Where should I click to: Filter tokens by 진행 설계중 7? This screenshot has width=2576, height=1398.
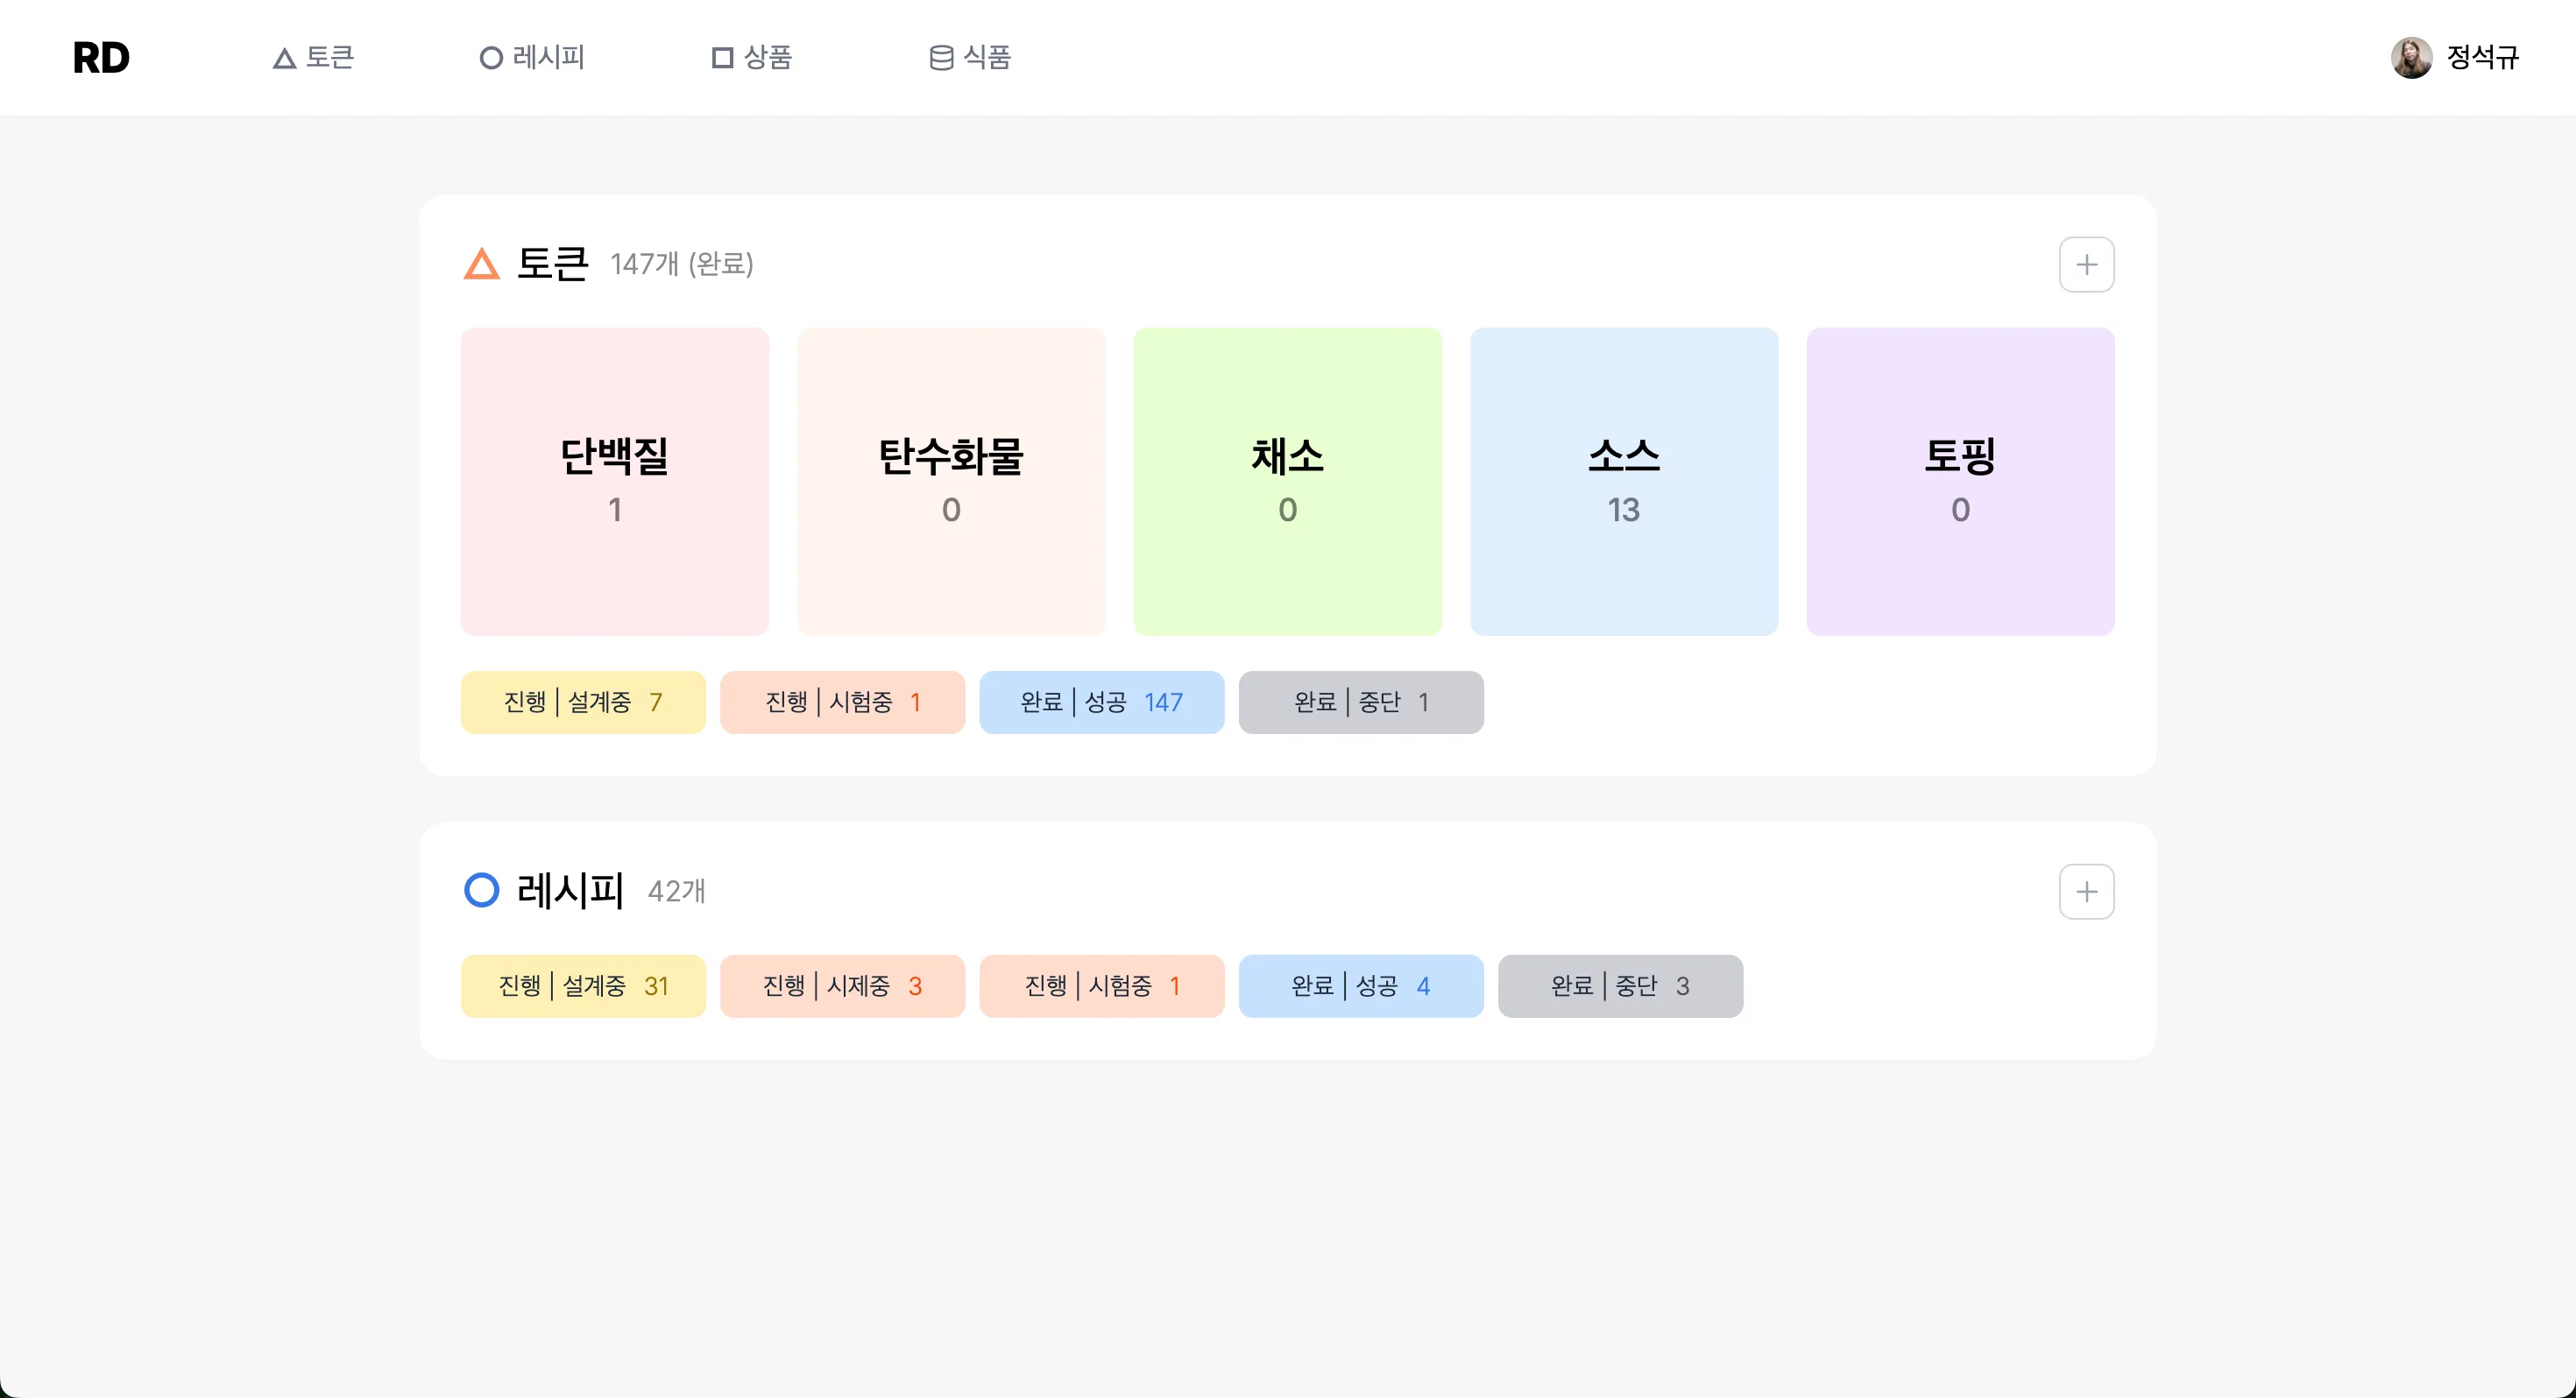583,702
